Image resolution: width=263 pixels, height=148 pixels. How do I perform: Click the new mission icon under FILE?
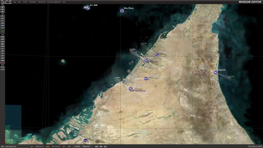(x=3, y=7)
